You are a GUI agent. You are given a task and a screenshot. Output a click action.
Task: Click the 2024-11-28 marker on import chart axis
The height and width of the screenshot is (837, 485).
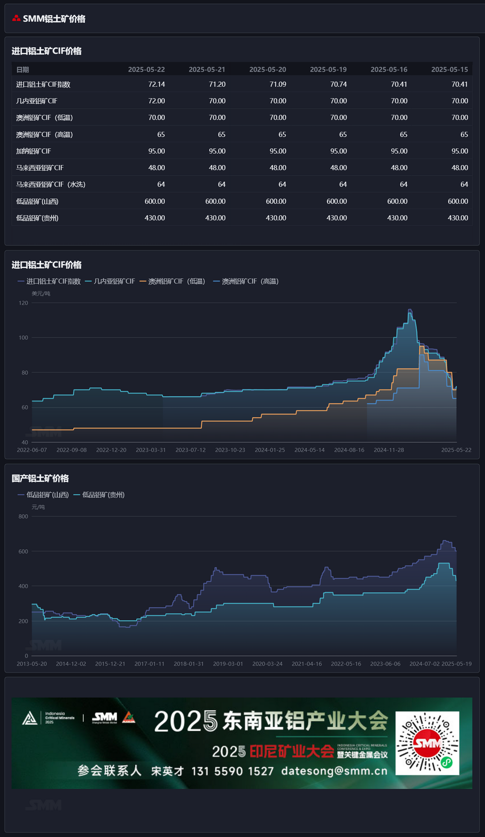click(388, 450)
